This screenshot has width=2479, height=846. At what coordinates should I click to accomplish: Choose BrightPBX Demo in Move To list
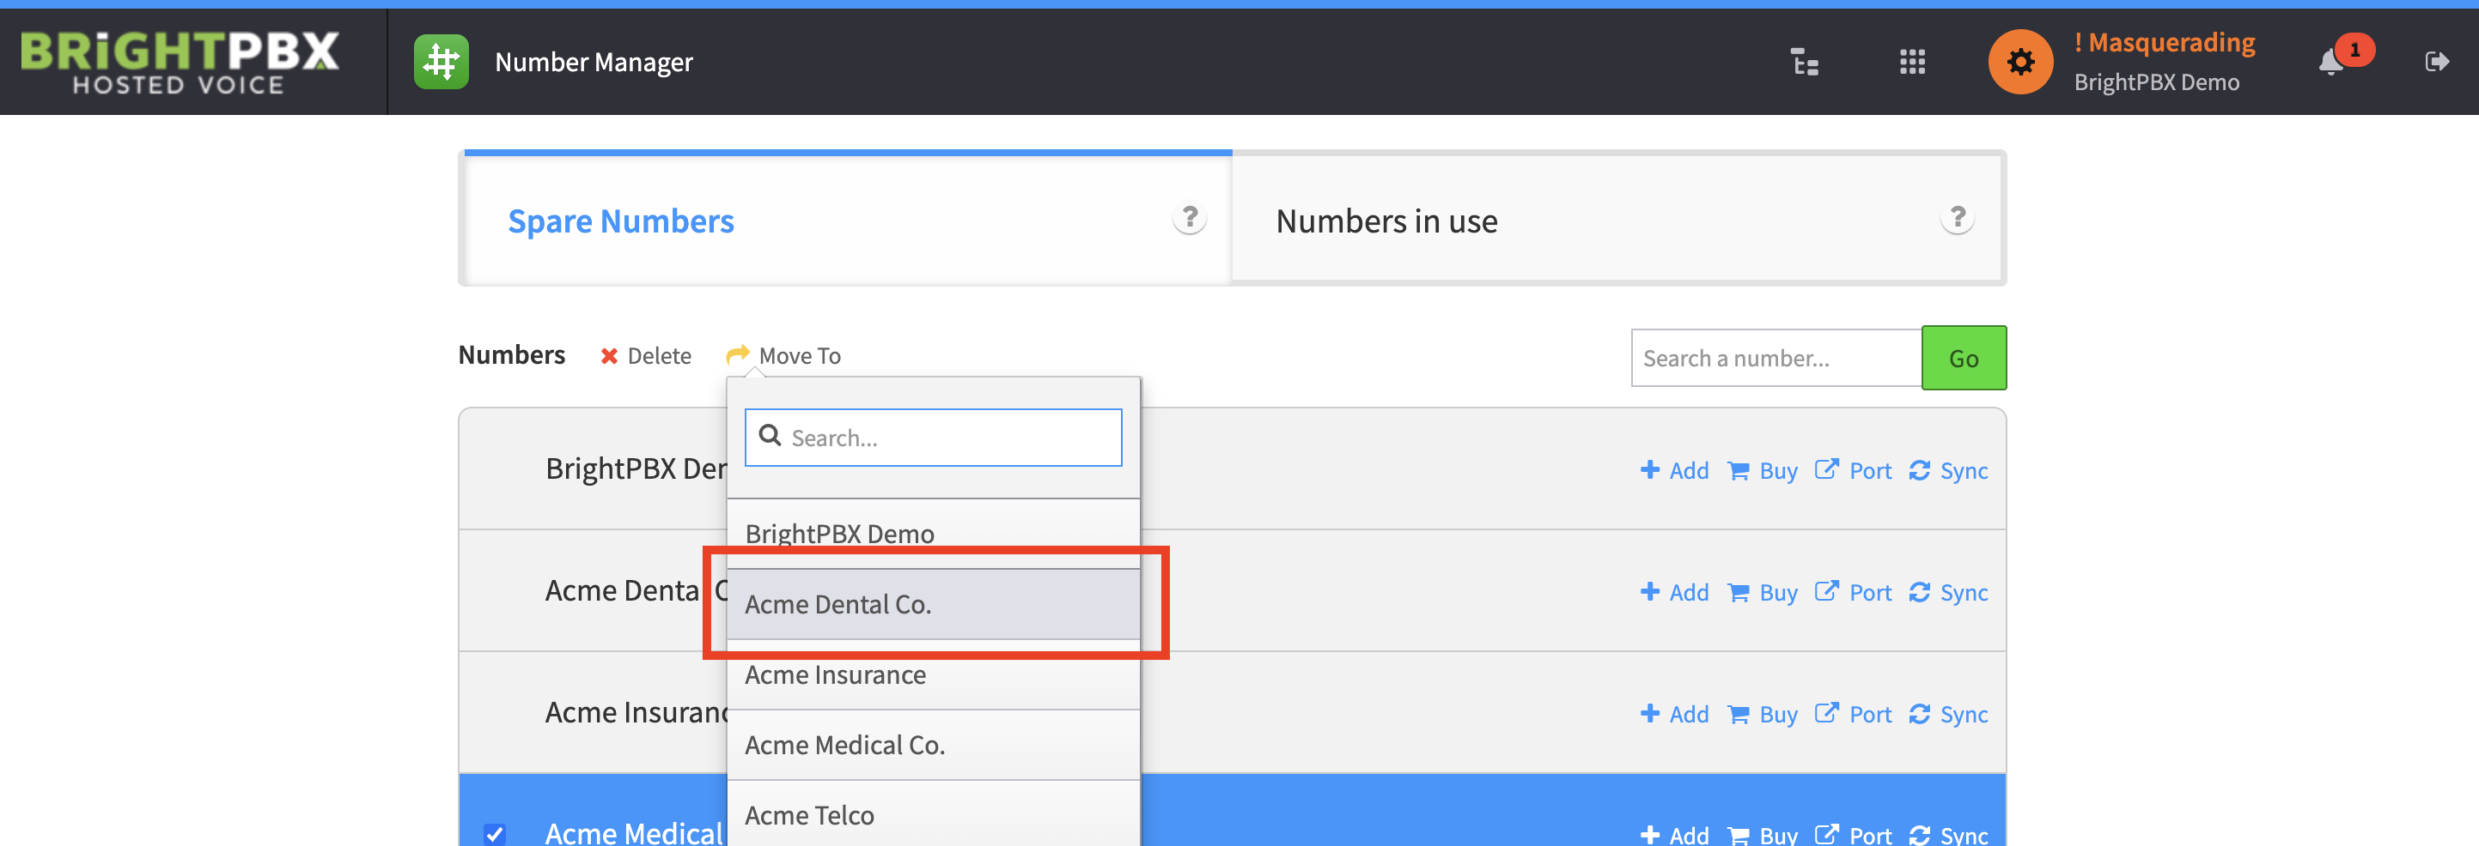coord(933,534)
